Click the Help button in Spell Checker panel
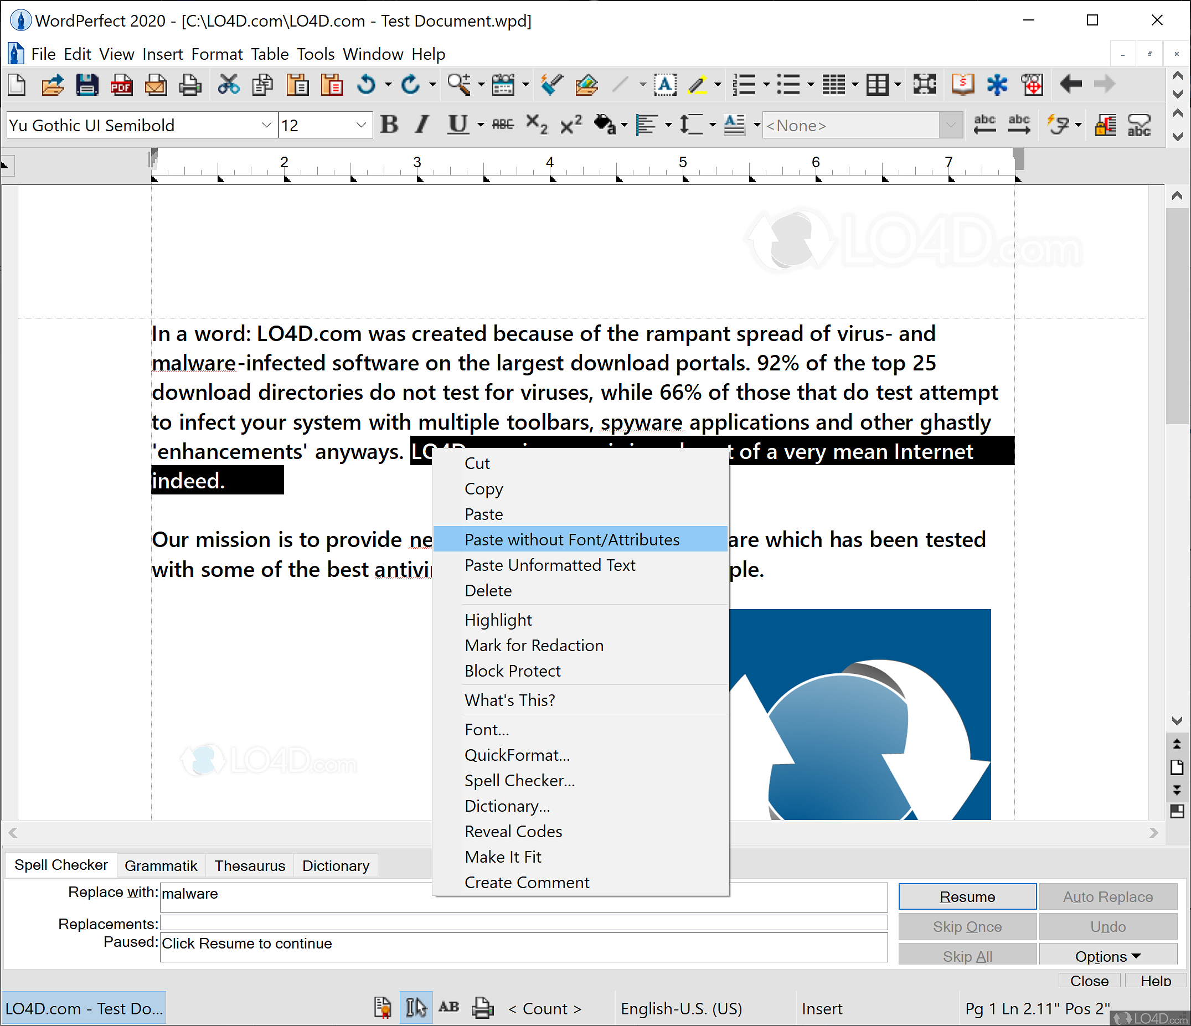Image resolution: width=1191 pixels, height=1026 pixels. click(x=1156, y=980)
